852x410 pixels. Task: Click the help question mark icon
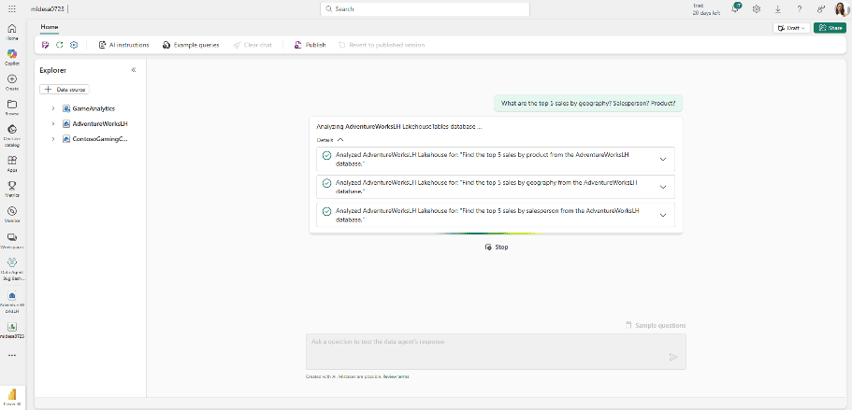point(799,8)
